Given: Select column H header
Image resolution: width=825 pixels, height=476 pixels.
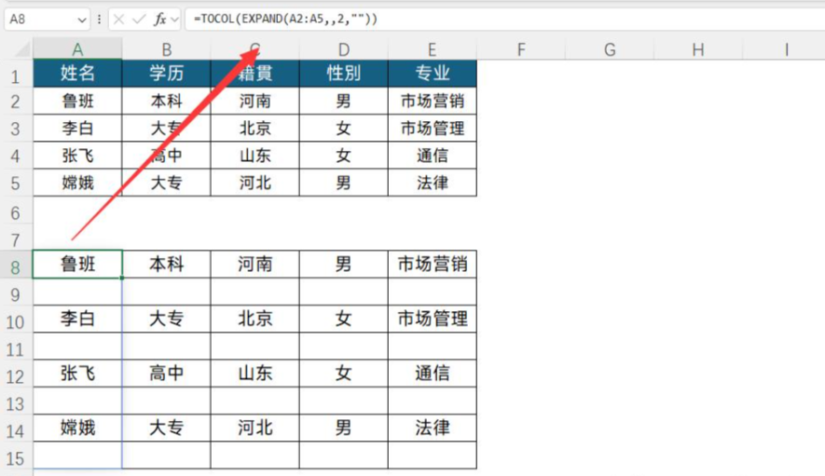Looking at the screenshot, I should (697, 49).
